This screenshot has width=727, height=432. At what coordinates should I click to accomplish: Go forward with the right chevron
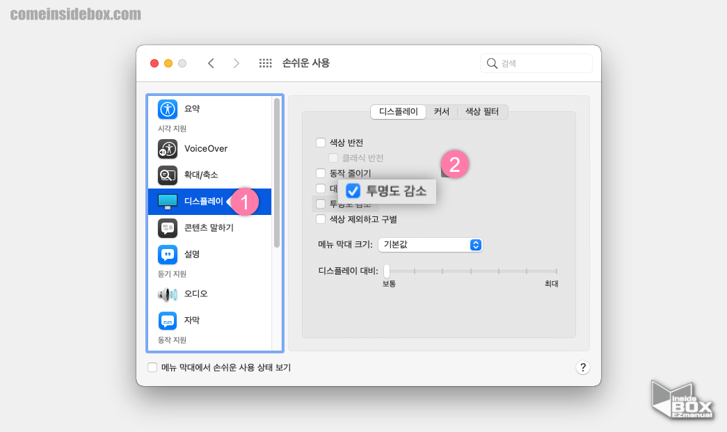(x=237, y=63)
